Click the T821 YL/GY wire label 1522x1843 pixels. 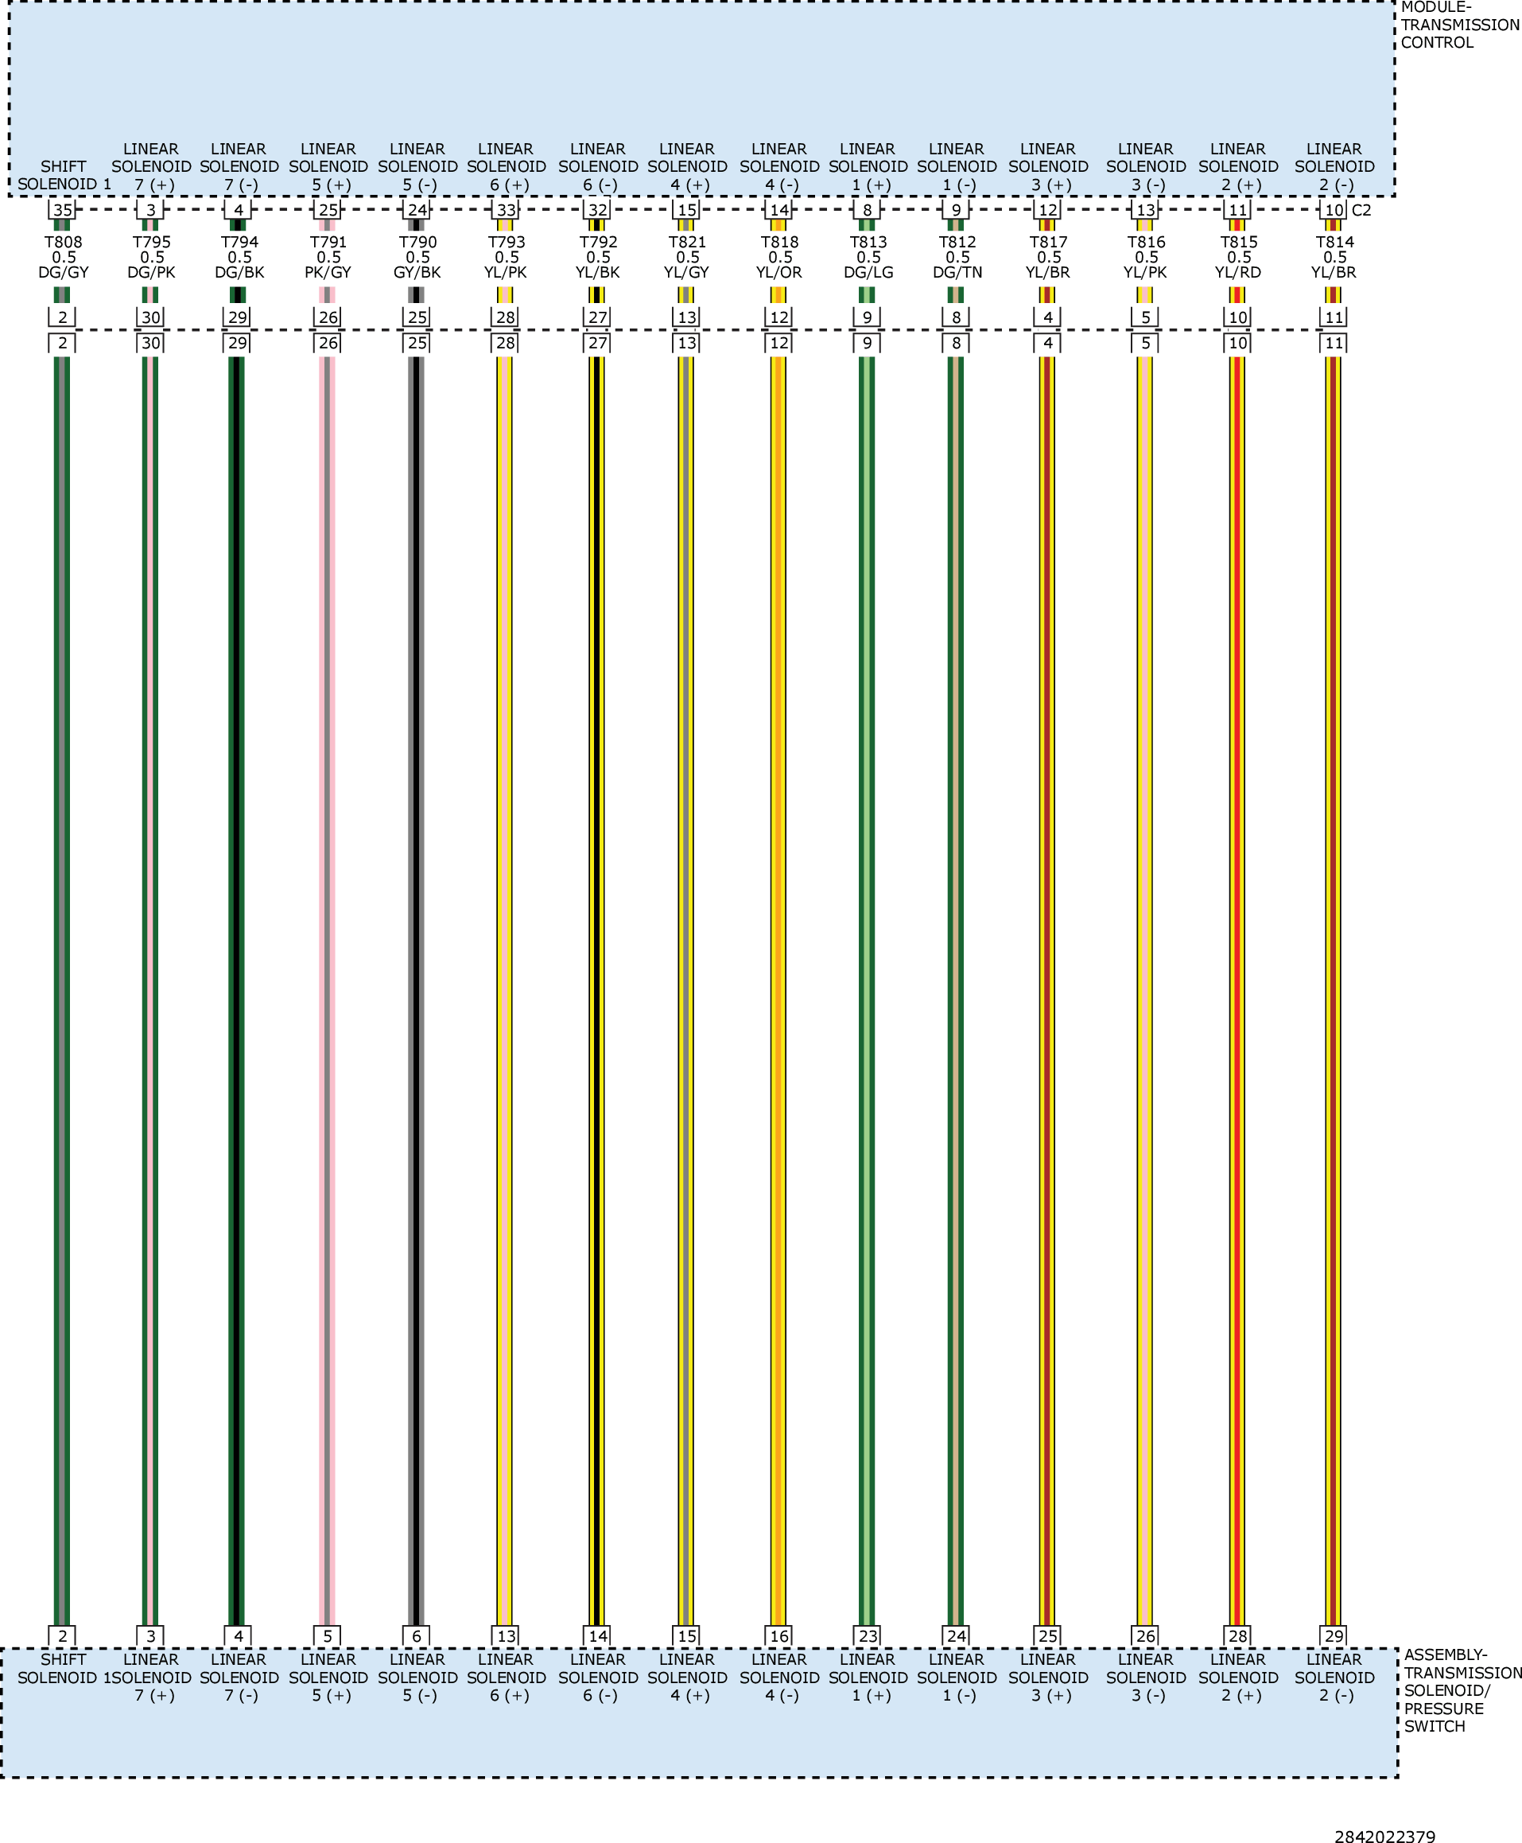687,257
